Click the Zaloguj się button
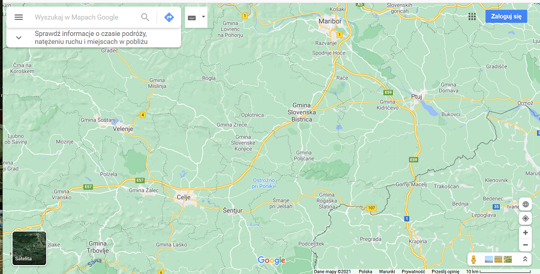Viewport: 540px width, 274px height. tap(506, 16)
